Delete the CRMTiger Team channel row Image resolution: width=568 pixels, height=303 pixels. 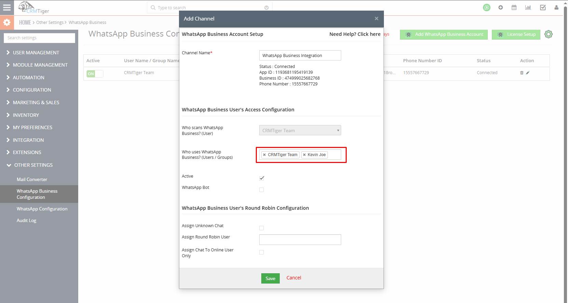tap(522, 73)
